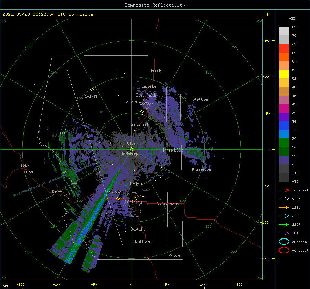This screenshot has width=310, height=289.
Task: Click the Composite_Reflectivity title text
Action: [x=155, y=5]
